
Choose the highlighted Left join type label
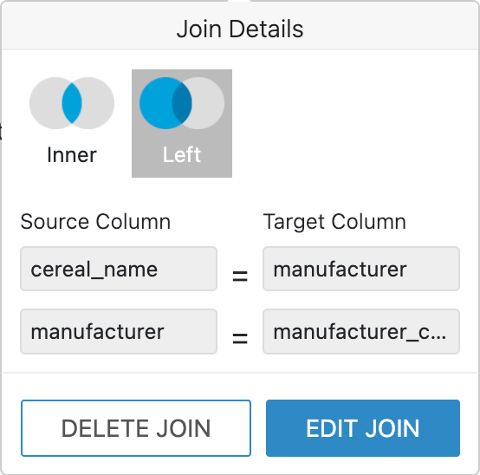pos(182,155)
